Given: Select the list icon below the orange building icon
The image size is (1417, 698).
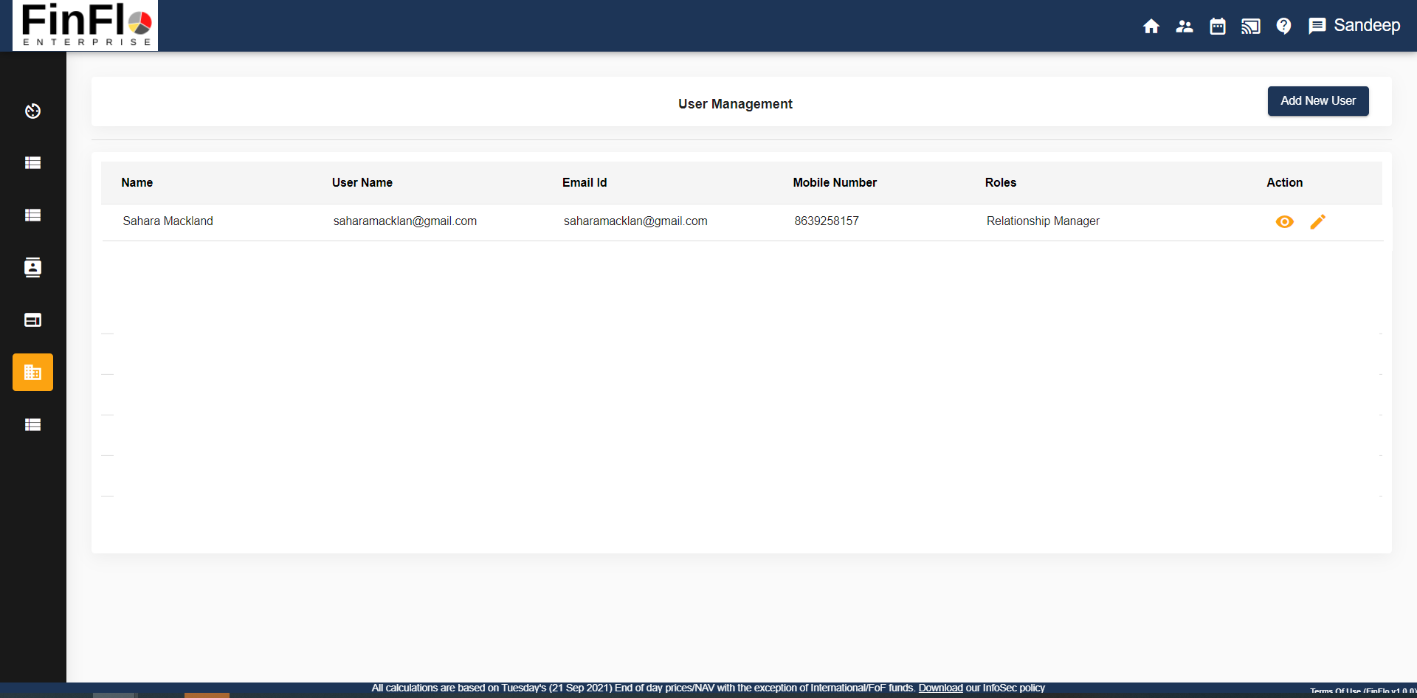Looking at the screenshot, I should pyautogui.click(x=32, y=424).
